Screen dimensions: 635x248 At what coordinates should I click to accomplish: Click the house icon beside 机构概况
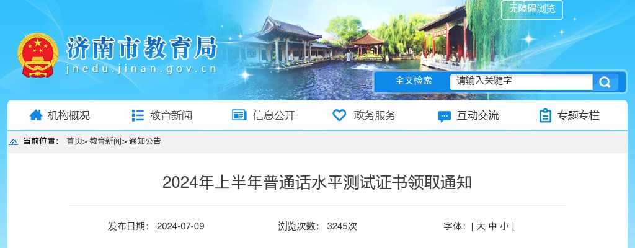coord(35,115)
